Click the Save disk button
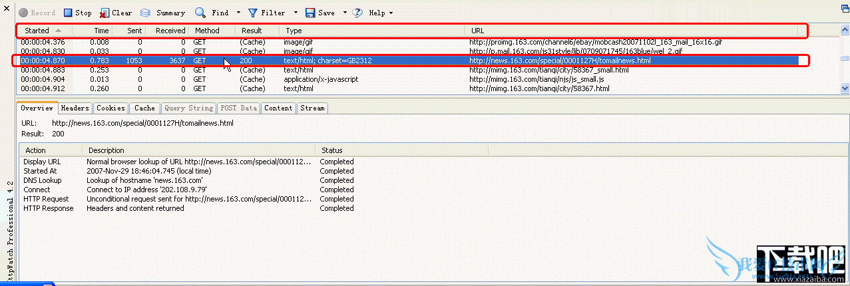Viewport: 850px width, 286px height. (x=319, y=13)
